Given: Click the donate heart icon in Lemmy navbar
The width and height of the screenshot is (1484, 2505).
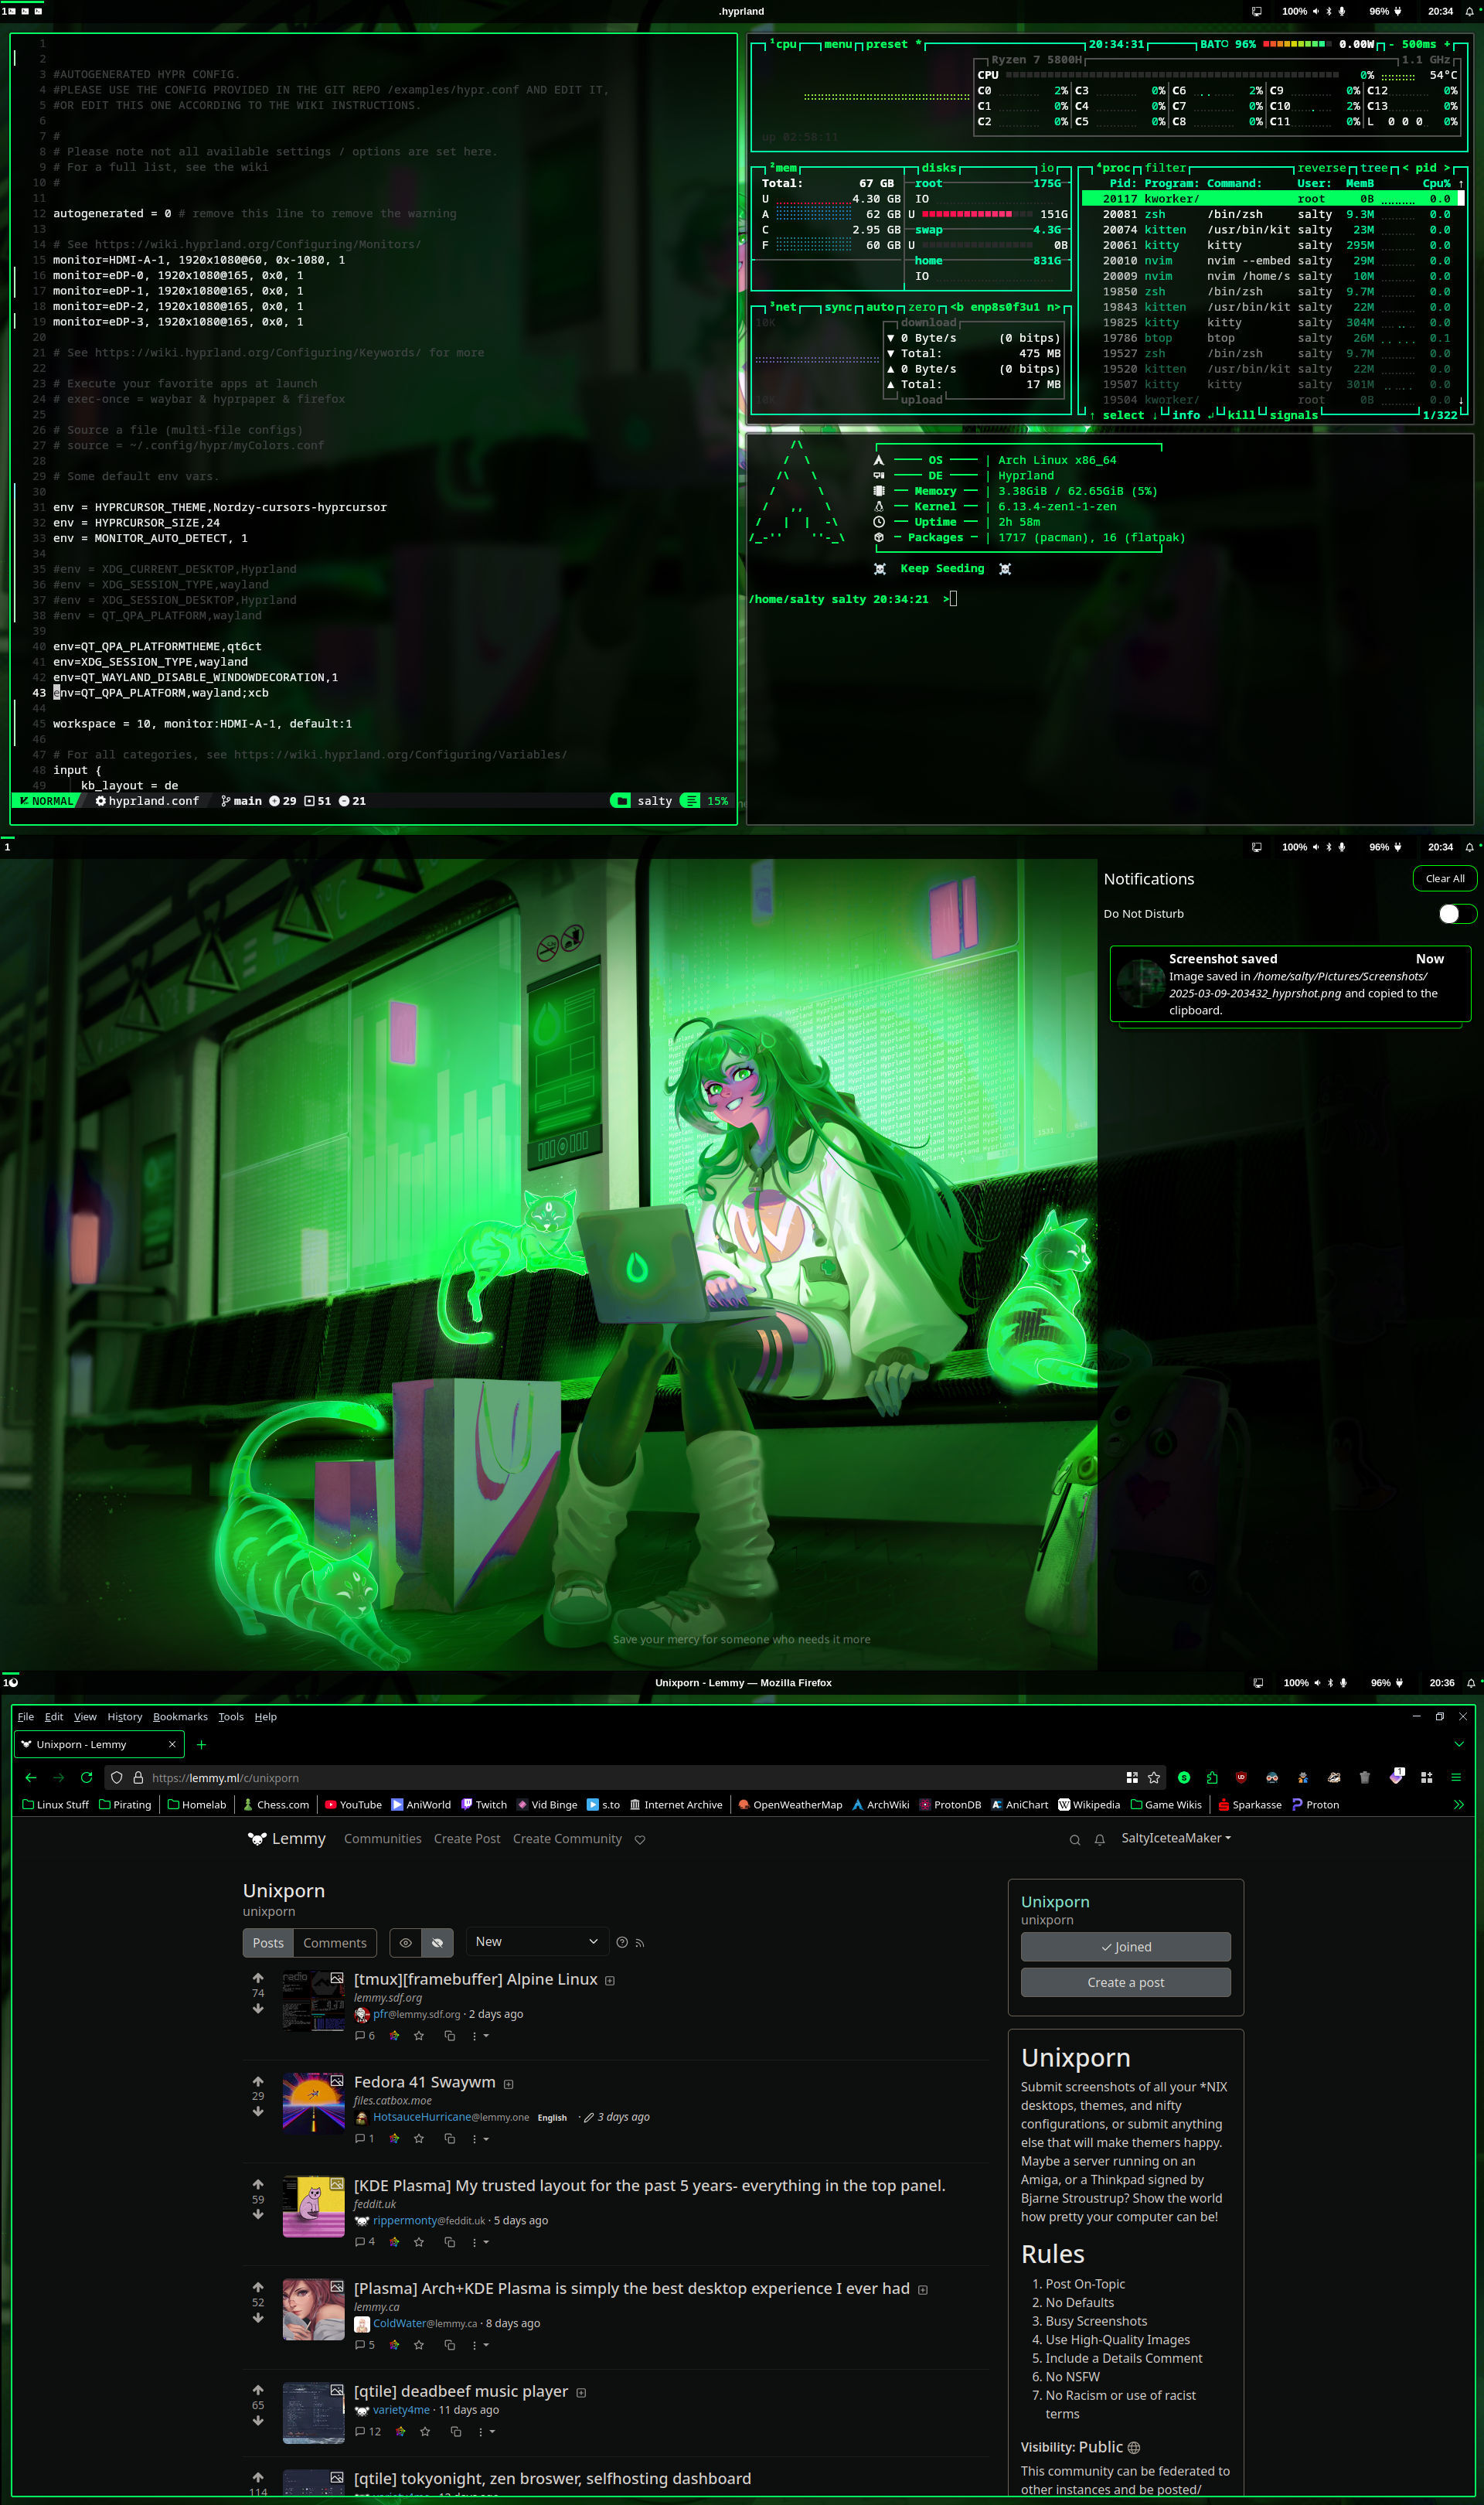Looking at the screenshot, I should pos(640,1839).
